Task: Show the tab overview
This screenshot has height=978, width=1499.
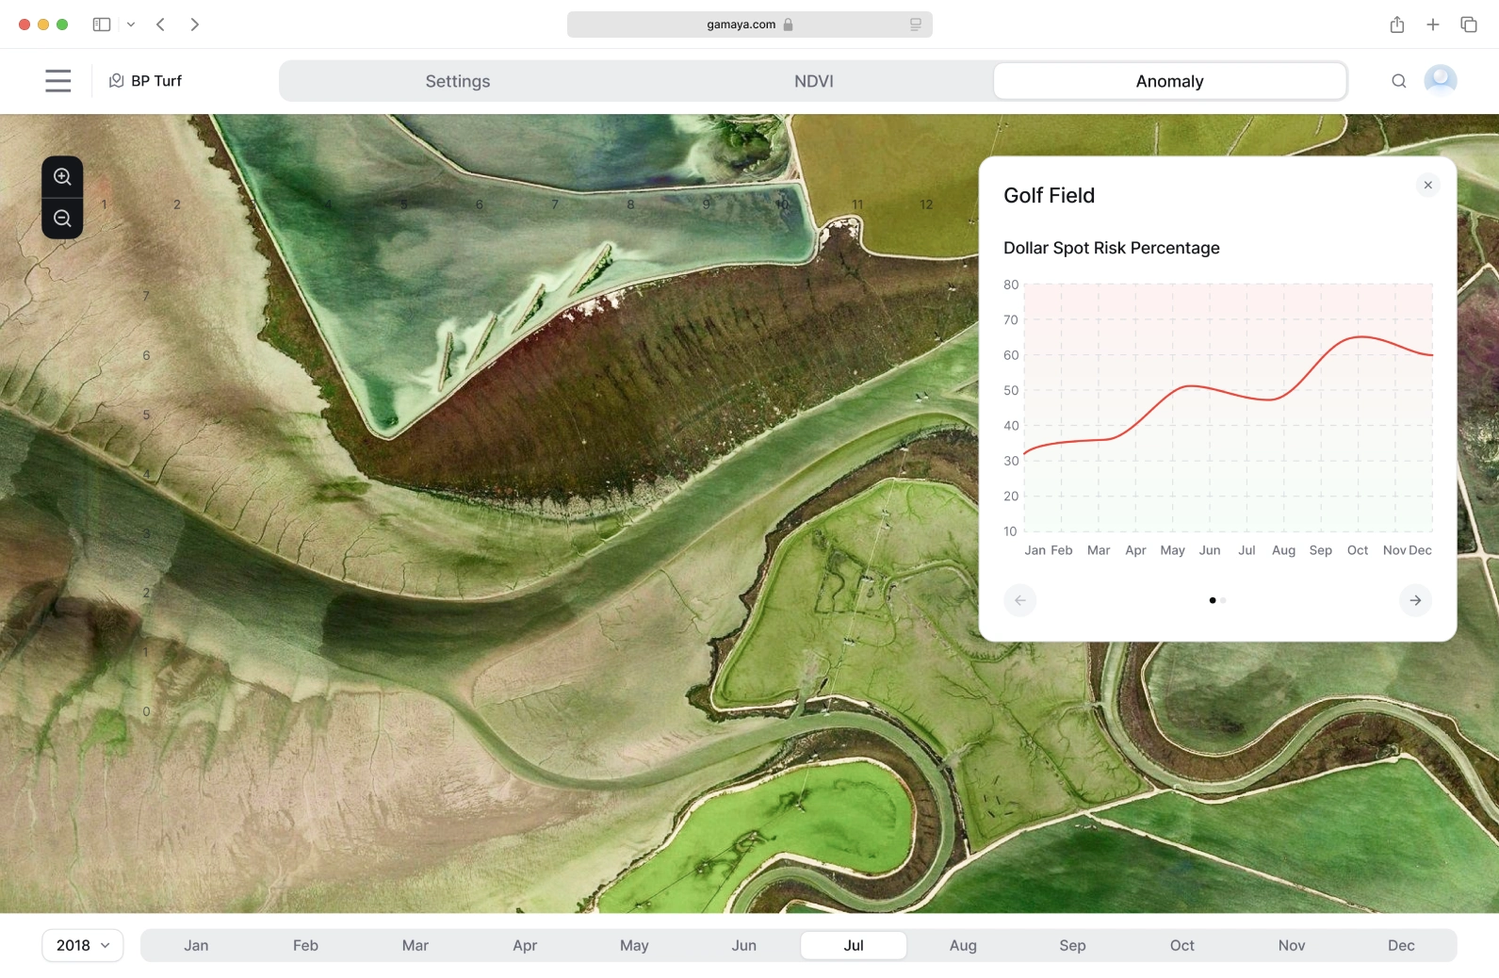Action: pos(1469,24)
